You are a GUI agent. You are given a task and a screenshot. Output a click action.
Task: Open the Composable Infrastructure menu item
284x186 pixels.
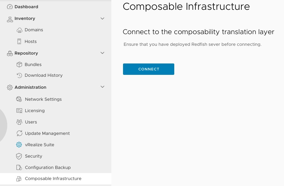[53, 179]
